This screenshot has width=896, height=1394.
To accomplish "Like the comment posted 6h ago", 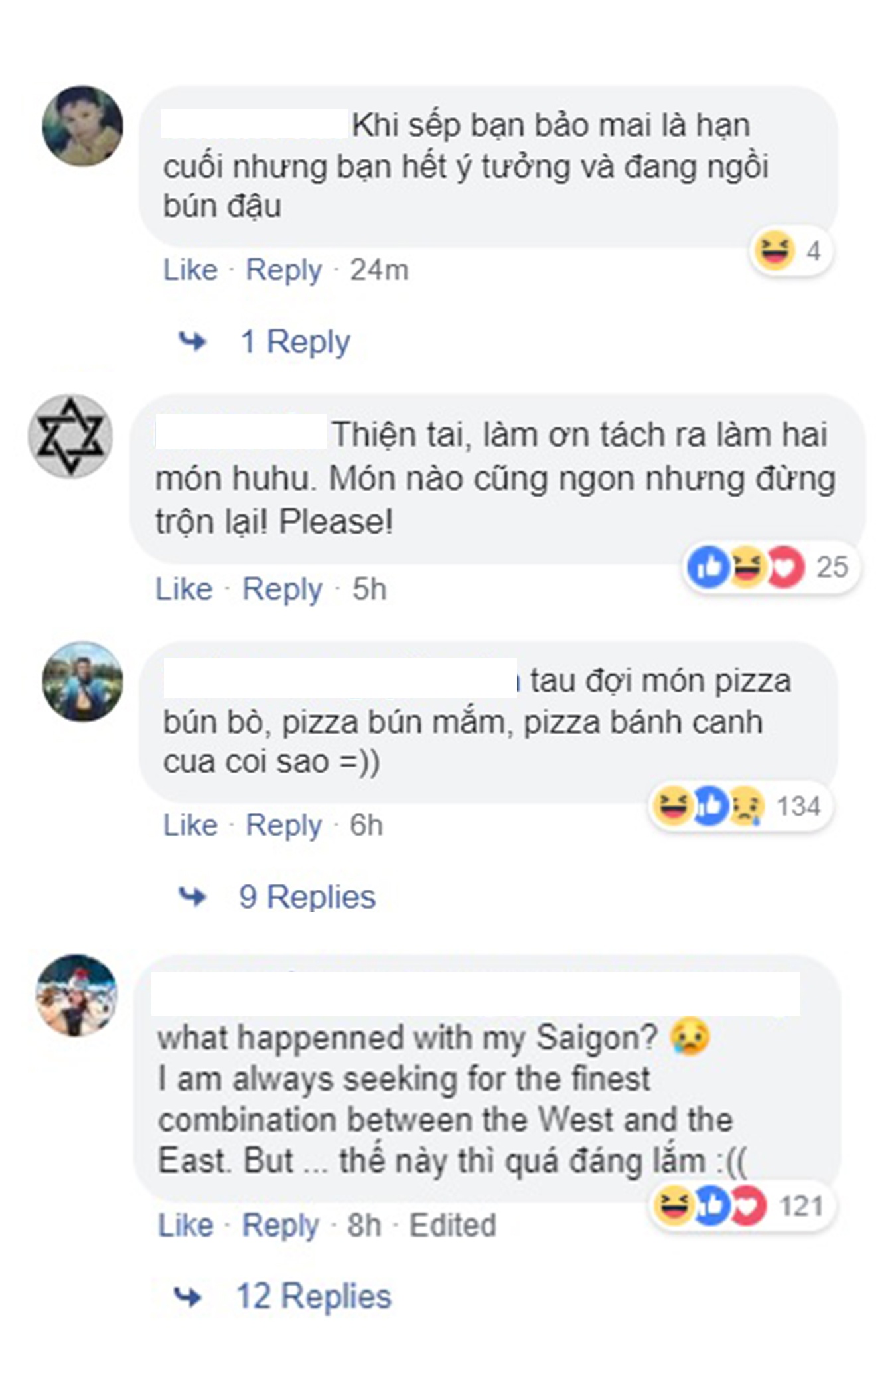I will [190, 825].
